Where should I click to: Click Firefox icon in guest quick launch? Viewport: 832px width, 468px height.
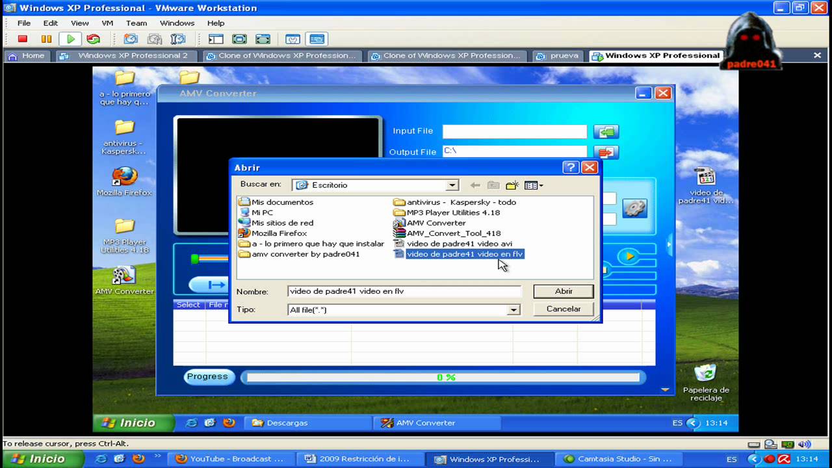tap(229, 422)
